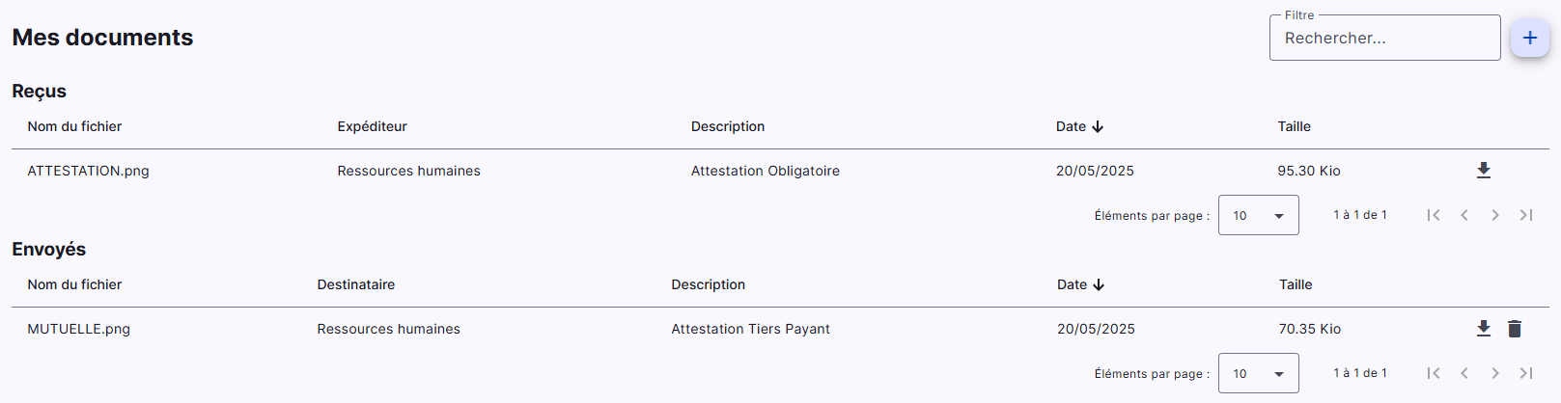Viewport: 1561px width, 403px height.
Task: Go to first page in Reçus table
Action: (1434, 215)
